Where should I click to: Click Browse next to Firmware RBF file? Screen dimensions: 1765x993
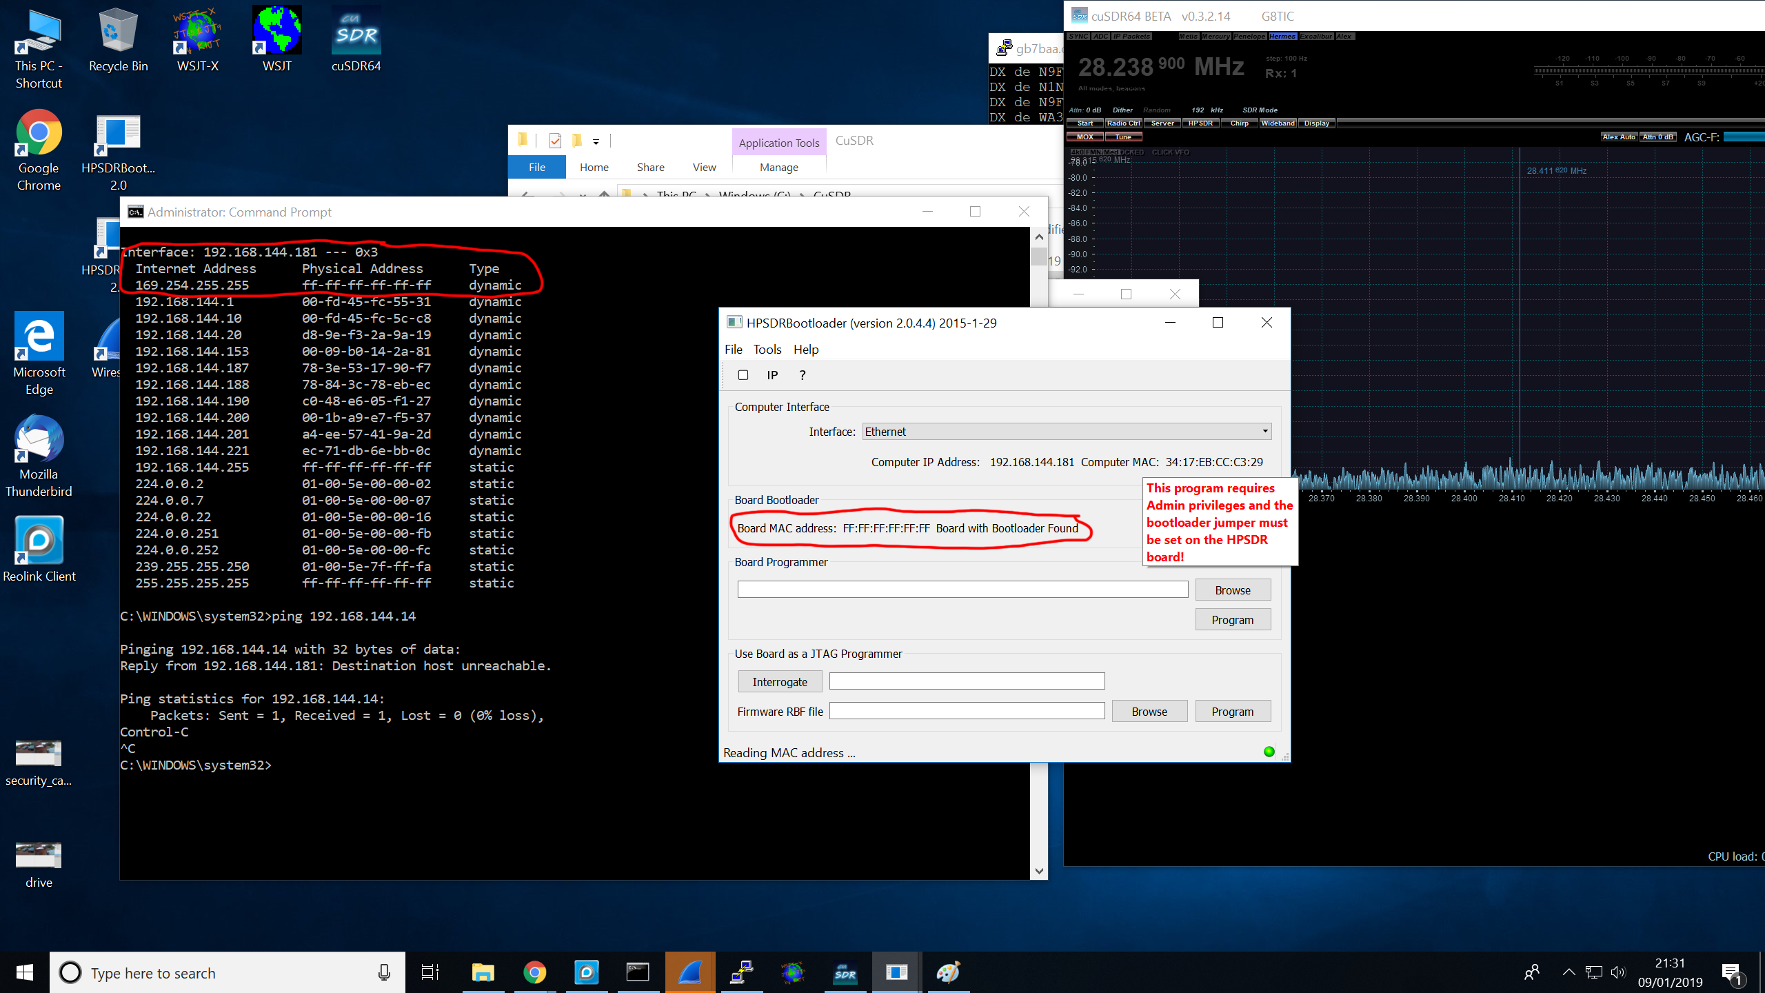[x=1149, y=712]
